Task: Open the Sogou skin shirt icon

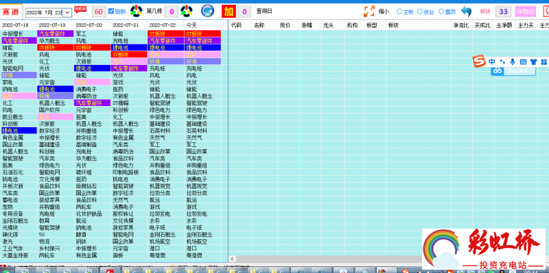Action: (x=533, y=62)
